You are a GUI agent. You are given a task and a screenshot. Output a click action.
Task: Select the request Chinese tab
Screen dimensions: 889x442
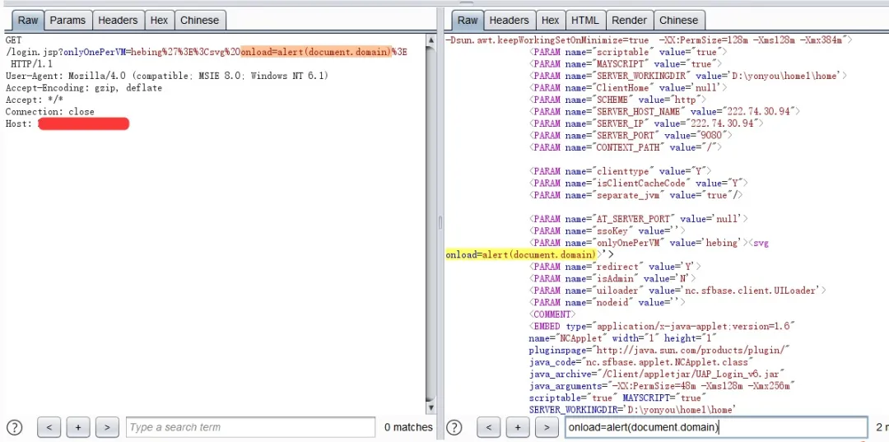point(199,20)
